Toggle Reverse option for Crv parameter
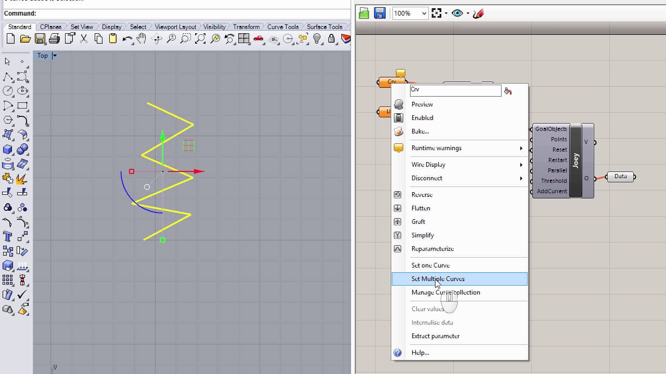This screenshot has height=374, width=666. 421,195
